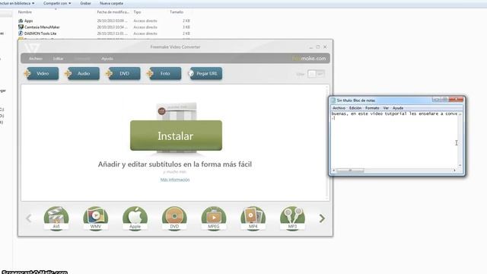487x274 pixels.
Task: Minimize the Freemake Video Converter window
Action: coord(311,47)
